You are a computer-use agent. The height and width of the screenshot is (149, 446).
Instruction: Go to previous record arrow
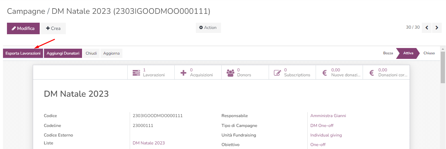pos(427,28)
